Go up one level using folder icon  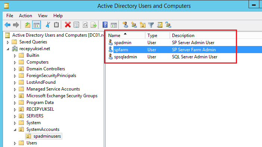tap(28, 25)
